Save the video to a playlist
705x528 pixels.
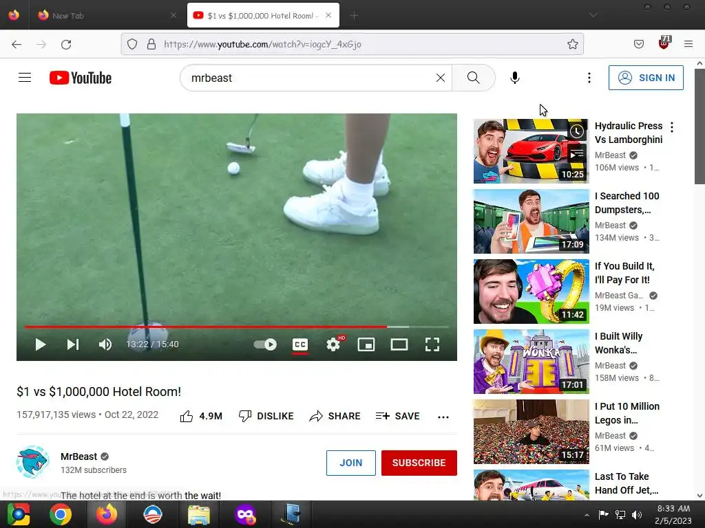(397, 416)
